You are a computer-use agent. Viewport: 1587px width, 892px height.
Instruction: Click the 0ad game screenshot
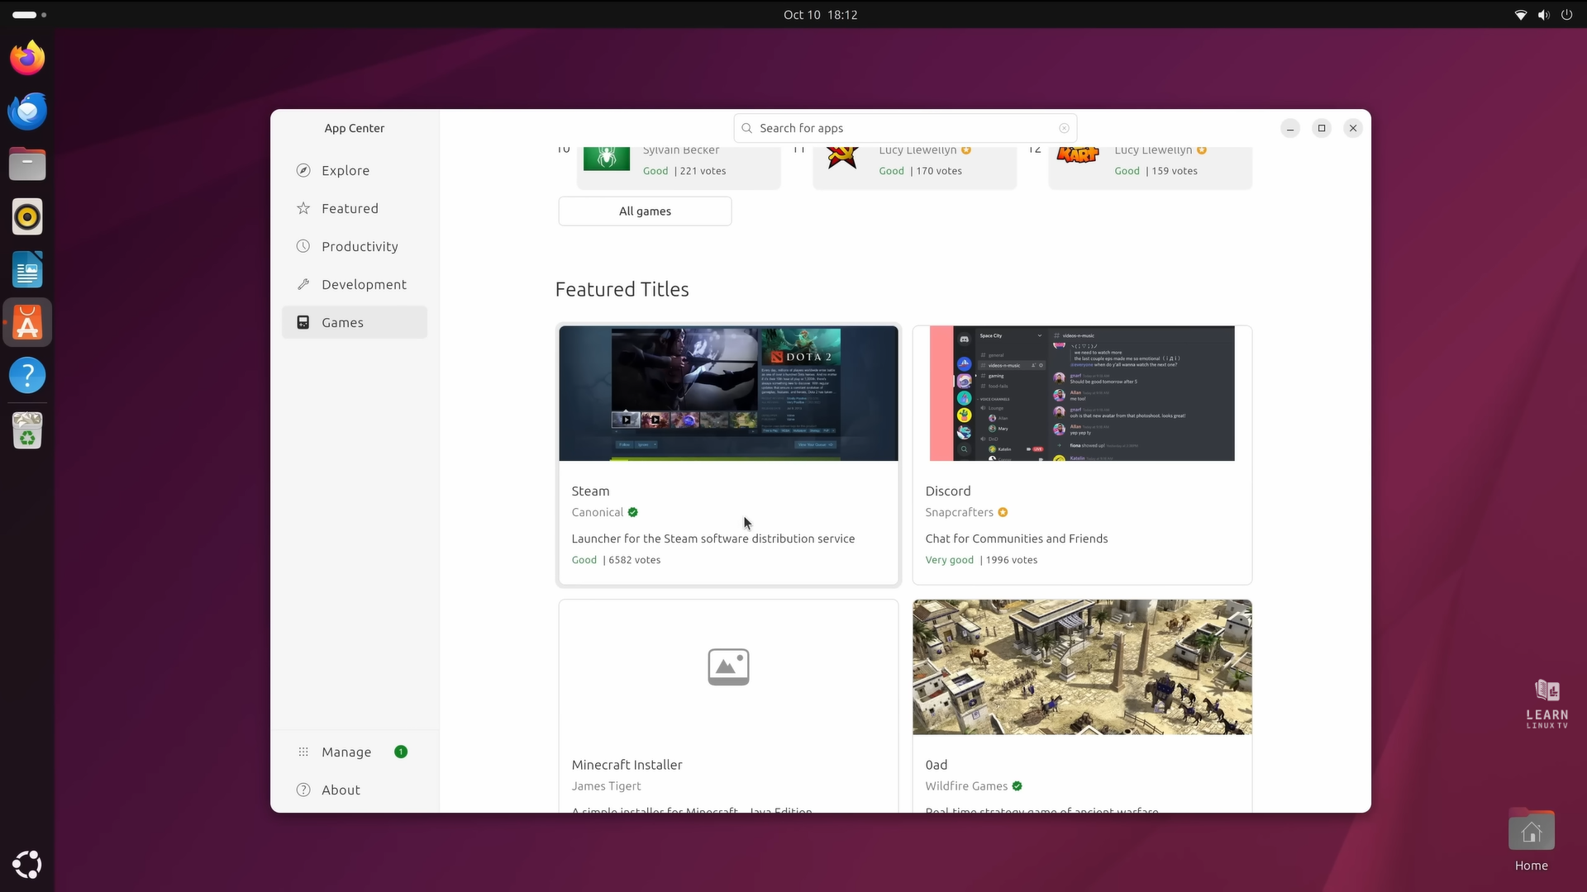(x=1082, y=667)
